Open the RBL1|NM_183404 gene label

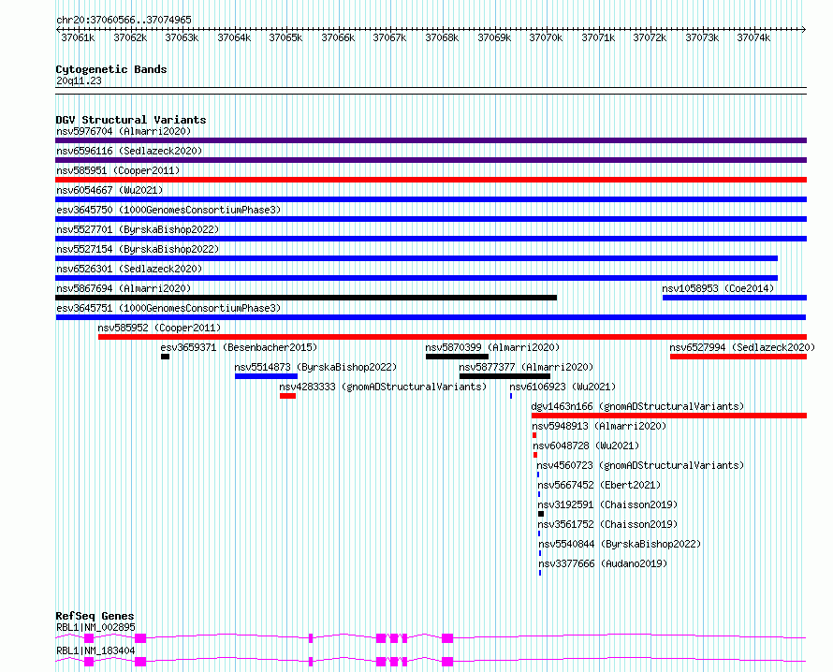95,650
